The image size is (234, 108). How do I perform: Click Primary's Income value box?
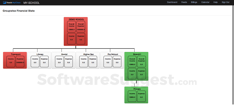[132, 96]
